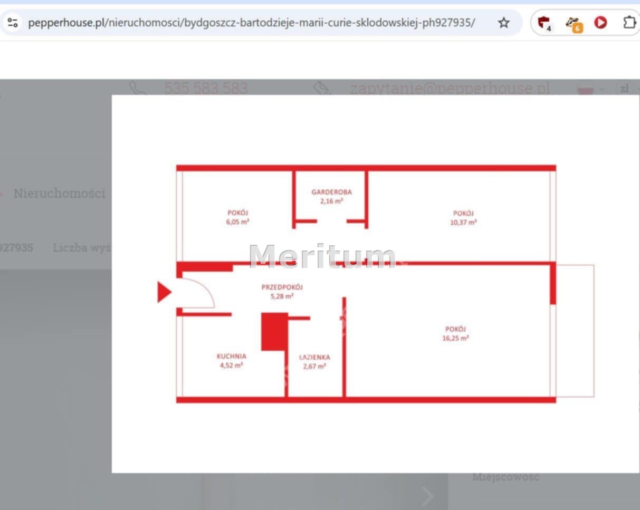Open the extension with orange badge 6

coord(572,23)
